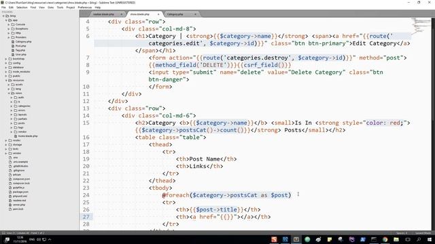Screen dimensions: 435x244
Task: Collapse the blog root folder
Action: pos(3,16)
